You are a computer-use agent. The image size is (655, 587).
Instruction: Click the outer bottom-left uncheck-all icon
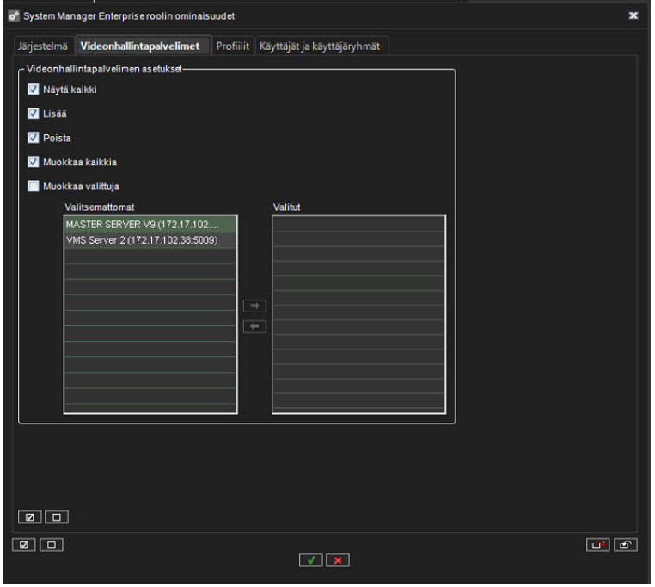pyautogui.click(x=50, y=545)
